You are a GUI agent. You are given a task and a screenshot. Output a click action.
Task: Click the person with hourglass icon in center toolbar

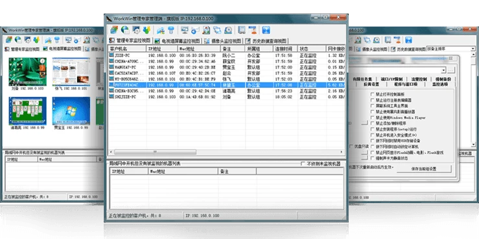[253, 30]
